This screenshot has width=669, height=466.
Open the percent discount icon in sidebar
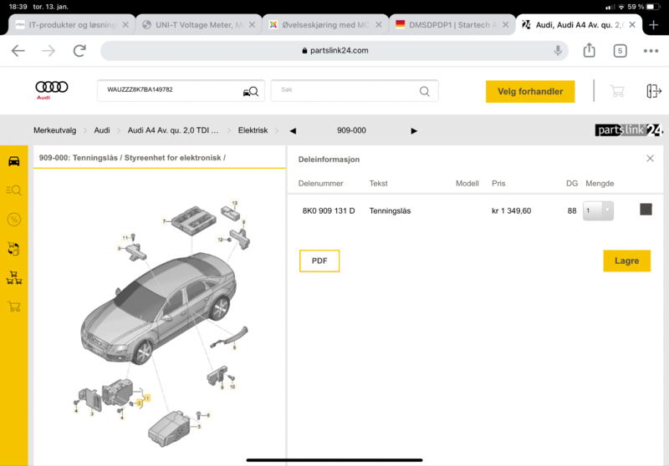pos(13,219)
